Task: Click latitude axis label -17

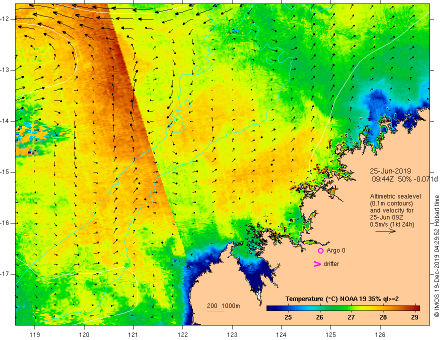Action: coord(5,274)
